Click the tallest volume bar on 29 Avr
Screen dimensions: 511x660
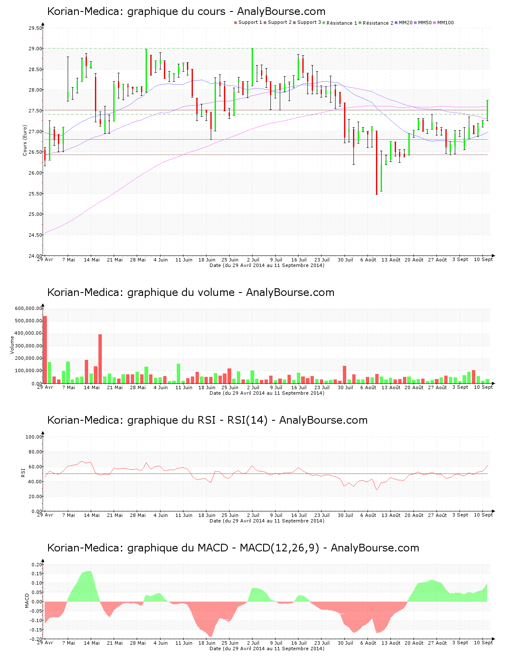pyautogui.click(x=45, y=349)
